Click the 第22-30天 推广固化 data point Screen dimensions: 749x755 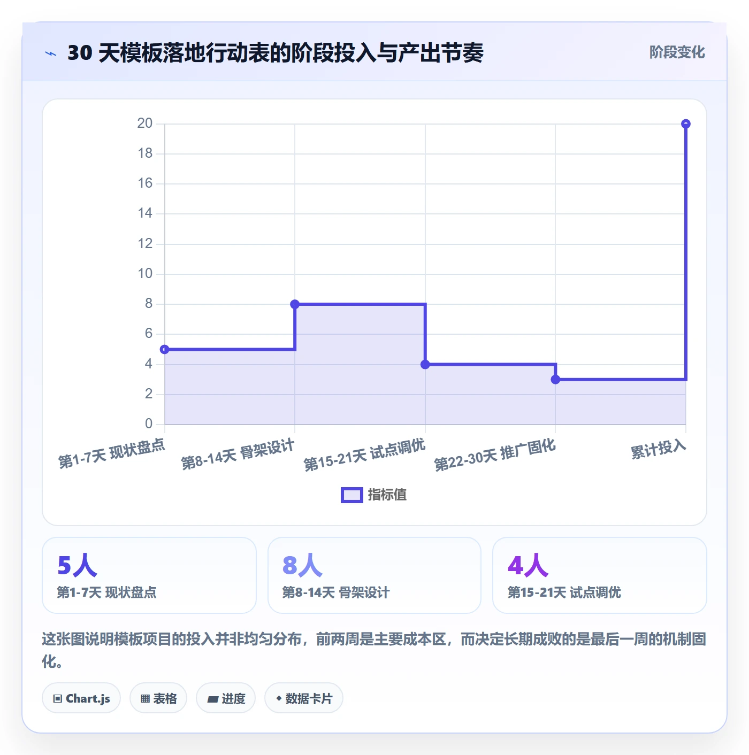(x=555, y=380)
